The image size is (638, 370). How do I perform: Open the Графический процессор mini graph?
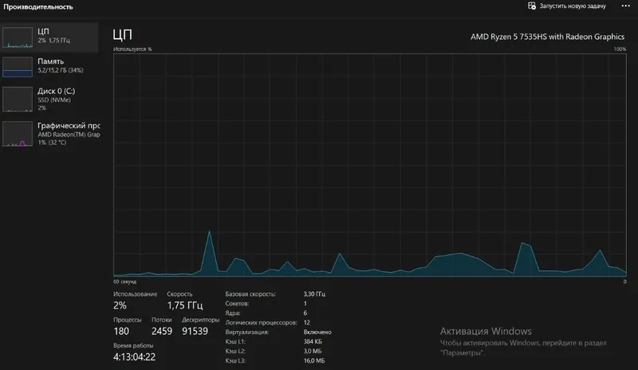coord(18,133)
